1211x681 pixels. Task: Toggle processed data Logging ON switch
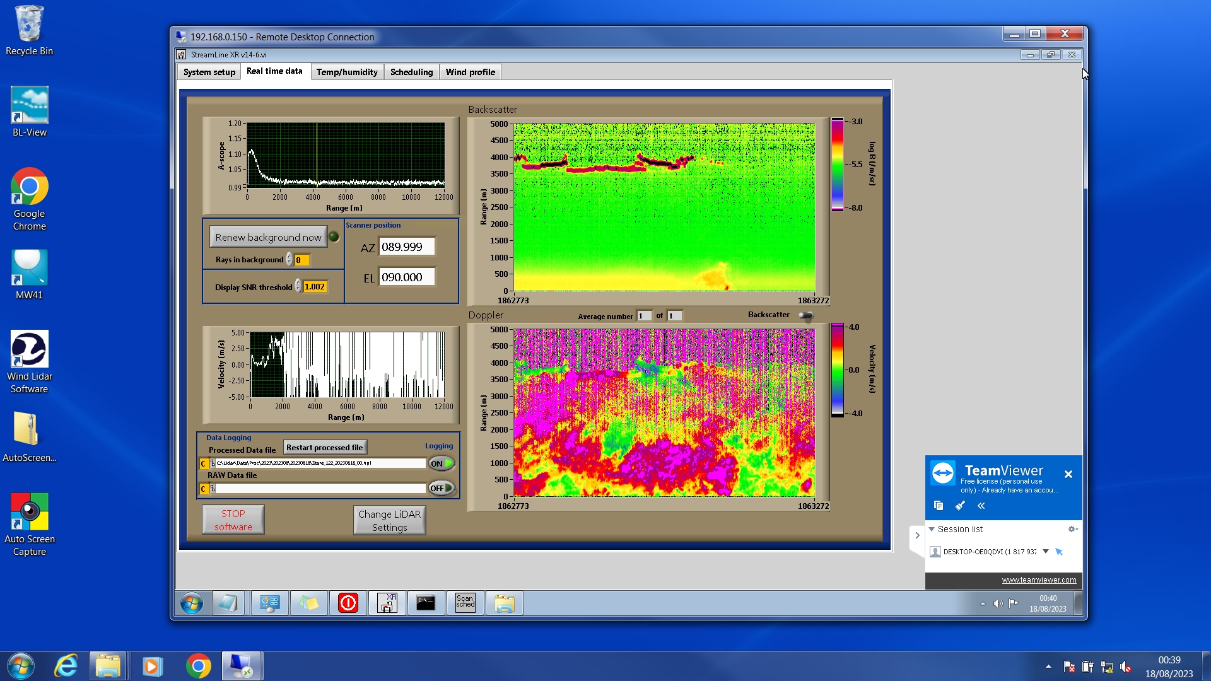click(x=442, y=463)
